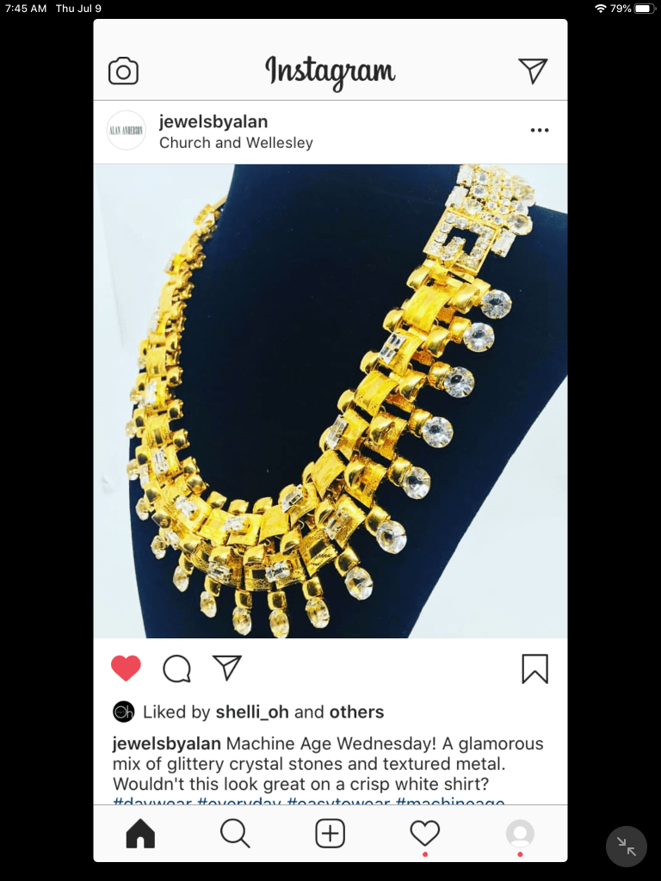661x881 pixels.
Task: Open direct messages paper plane icon
Action: pos(533,71)
